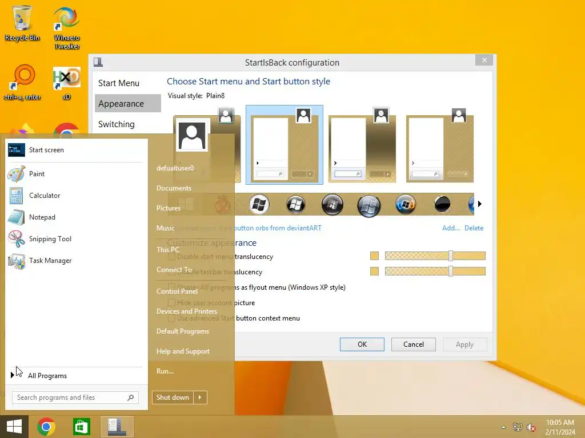Click the Apply button
The image size is (585, 438).
(464, 344)
